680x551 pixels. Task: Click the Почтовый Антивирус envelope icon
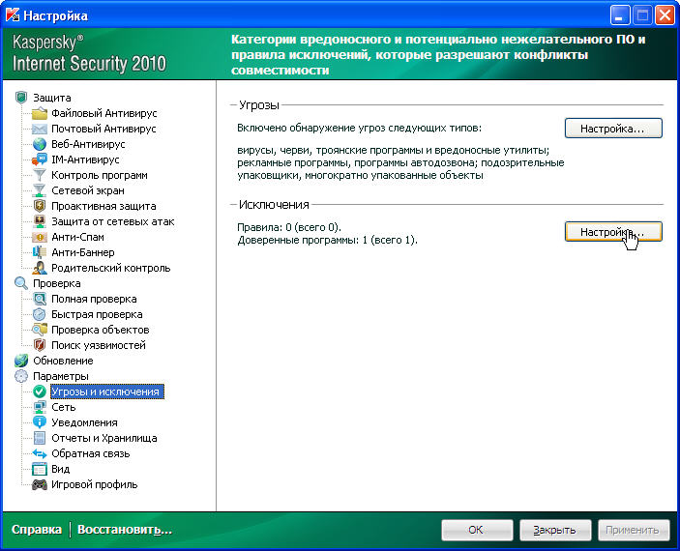[40, 129]
